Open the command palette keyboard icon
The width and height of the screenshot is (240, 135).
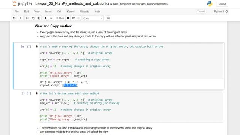108,18
